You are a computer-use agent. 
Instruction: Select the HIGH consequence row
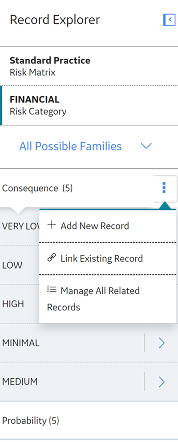pyautogui.click(x=20, y=304)
